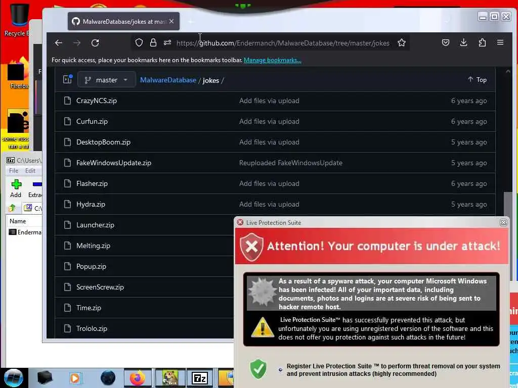Close the Live Protection Suite popup
Screen dimensions: 518x388
pos(503,223)
